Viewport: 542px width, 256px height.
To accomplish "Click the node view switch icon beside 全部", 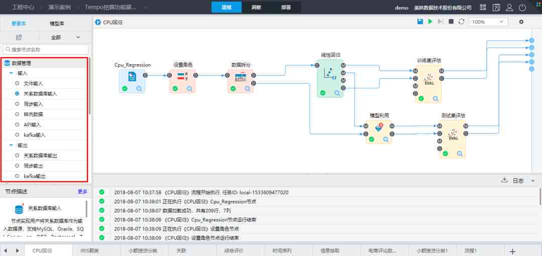I will [x=19, y=37].
